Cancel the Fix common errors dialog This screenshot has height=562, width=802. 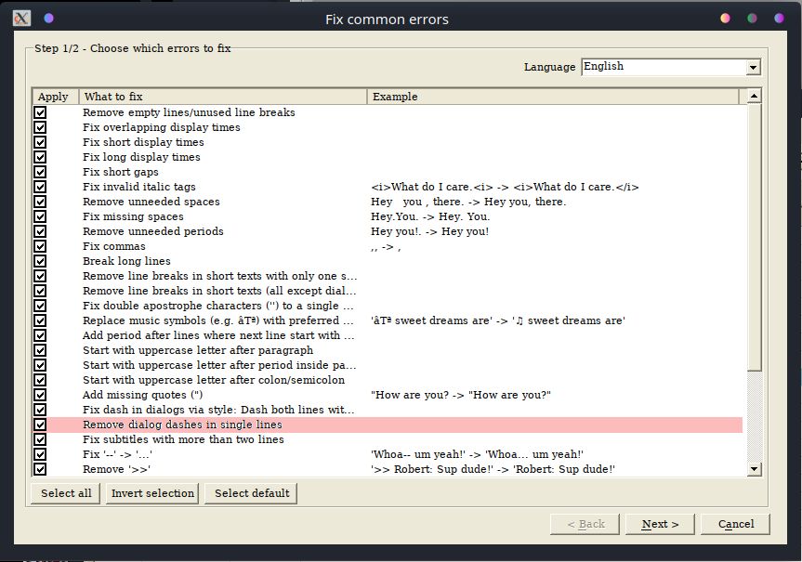click(x=735, y=523)
